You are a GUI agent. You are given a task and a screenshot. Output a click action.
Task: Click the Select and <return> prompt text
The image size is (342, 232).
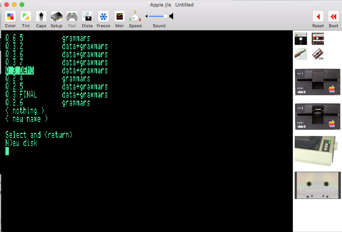click(39, 135)
